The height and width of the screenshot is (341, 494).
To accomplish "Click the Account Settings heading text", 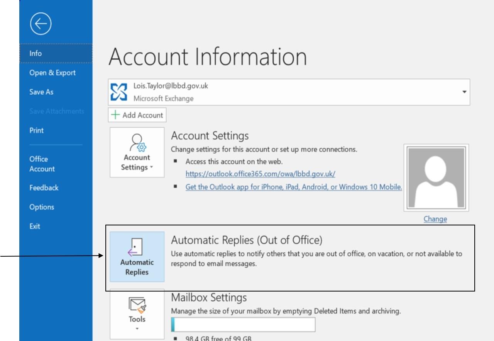I will tap(210, 136).
